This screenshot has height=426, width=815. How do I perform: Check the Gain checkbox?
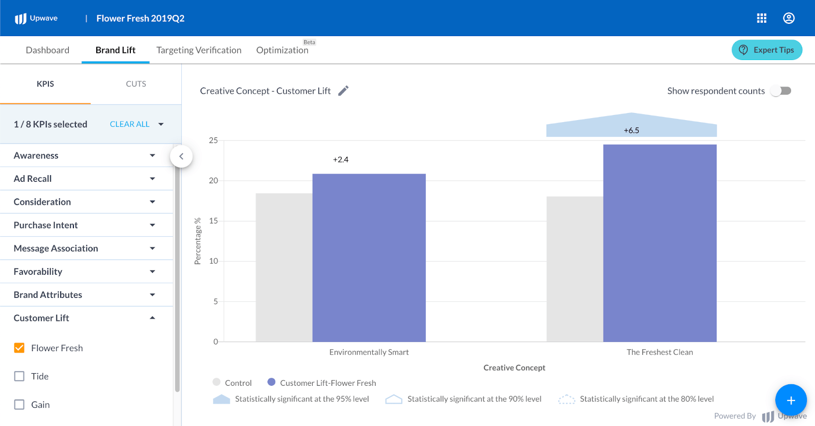tap(19, 405)
